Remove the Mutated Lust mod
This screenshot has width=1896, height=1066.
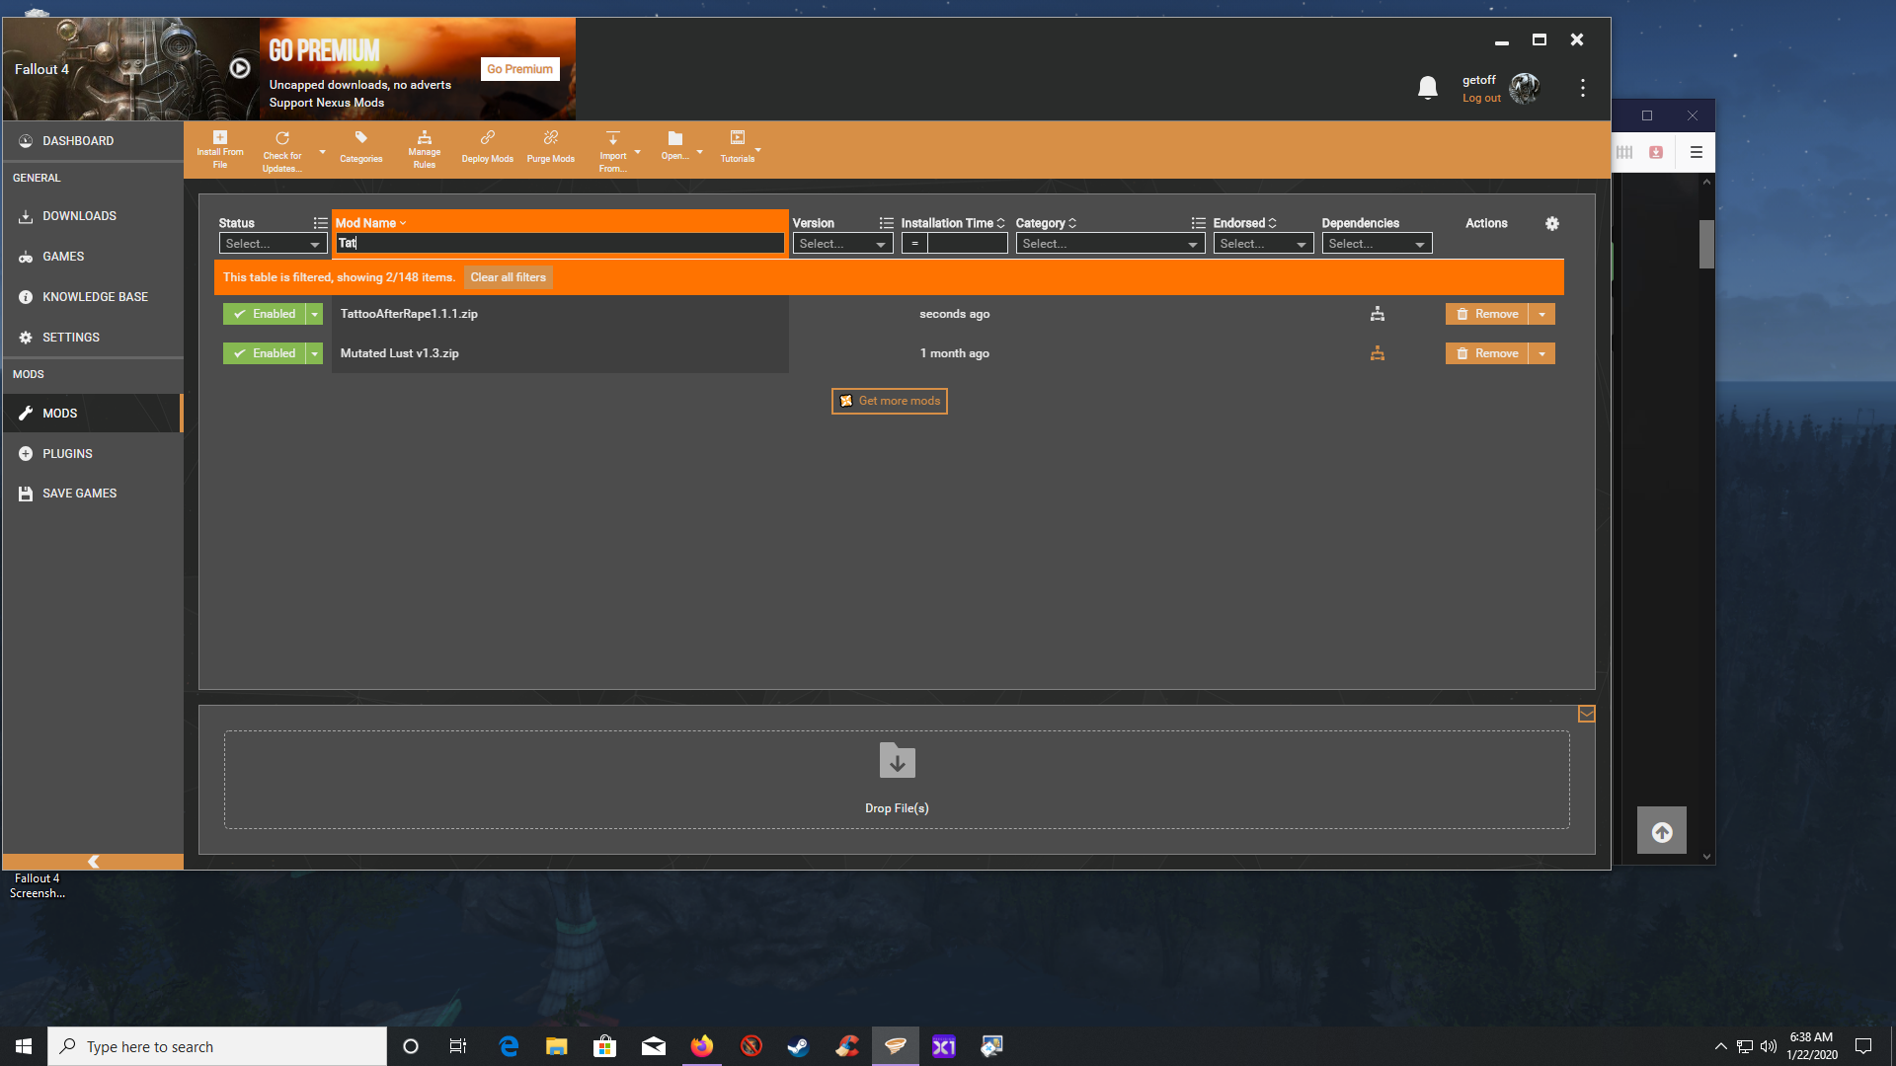pos(1486,353)
